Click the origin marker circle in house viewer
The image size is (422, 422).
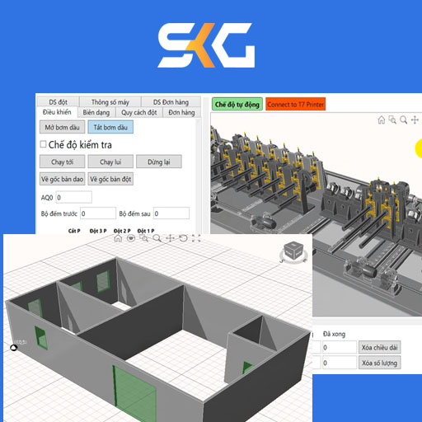[x=13, y=348]
